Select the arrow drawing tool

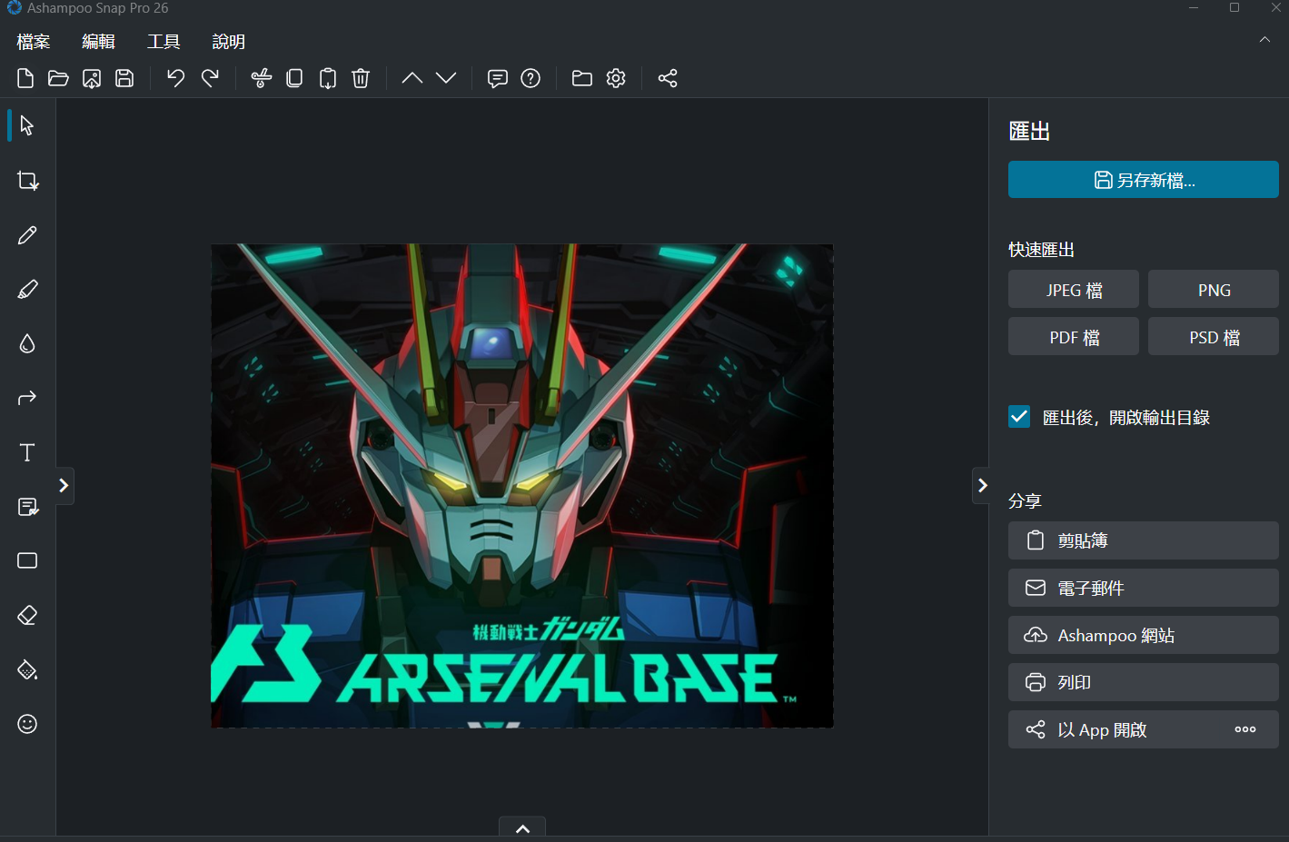(x=27, y=398)
